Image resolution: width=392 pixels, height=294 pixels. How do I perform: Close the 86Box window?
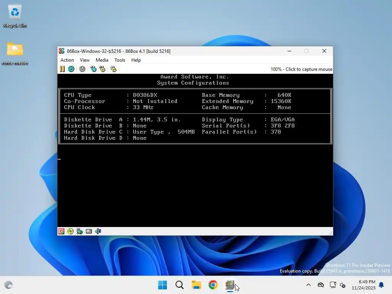tap(324, 51)
